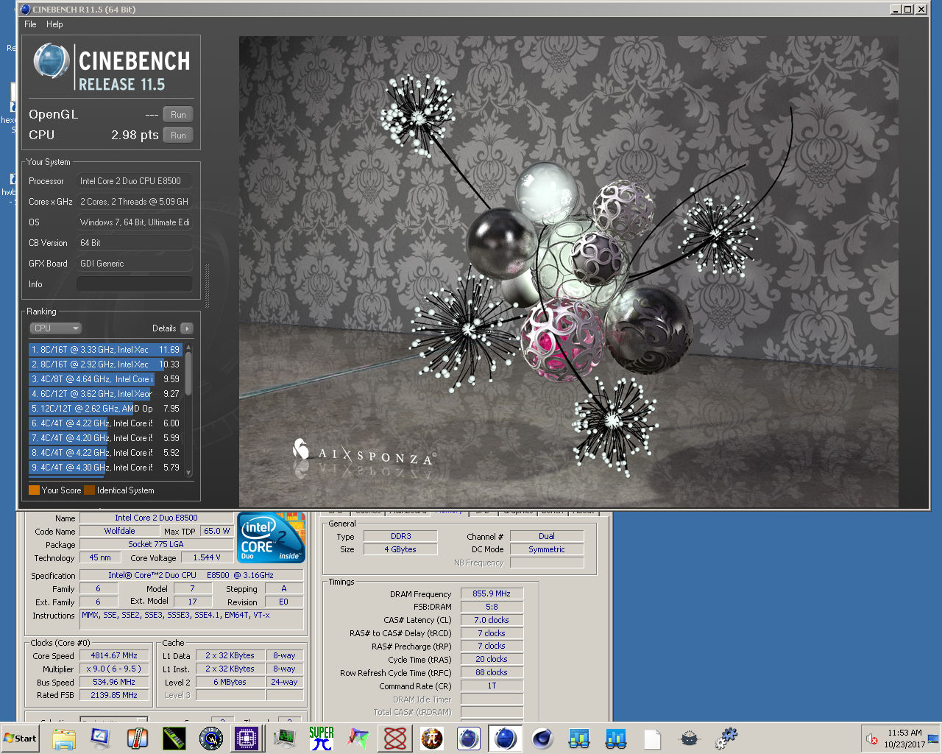Open the gears icon in taskbar
942x754 pixels.
[x=726, y=739]
